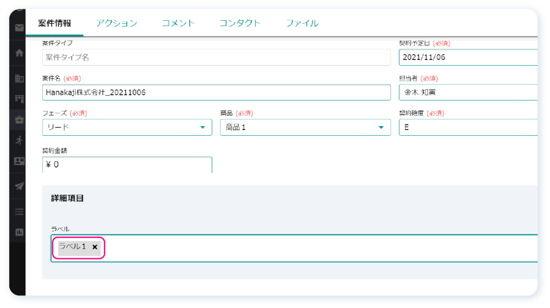
Task: Go to the ファイル tab
Action: coord(302,23)
